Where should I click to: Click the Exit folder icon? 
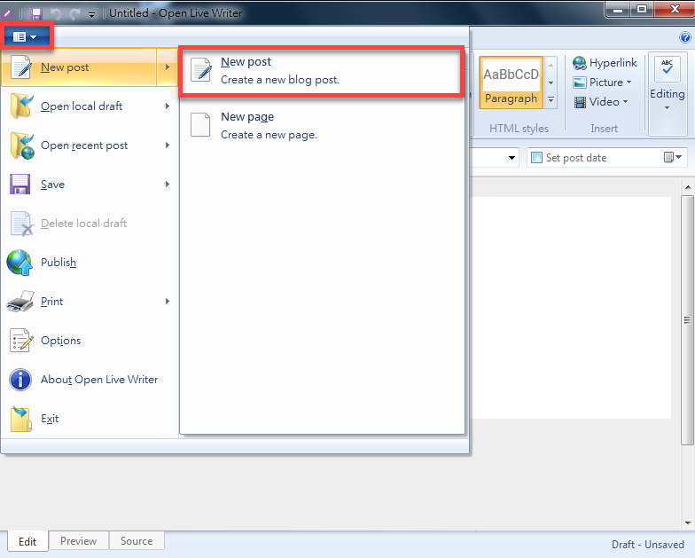tap(21, 419)
